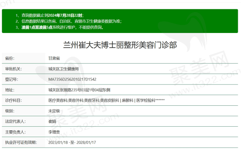Viewport: 241px width, 154px height.
Task: Click the level value 未定级
Action: click(54, 111)
